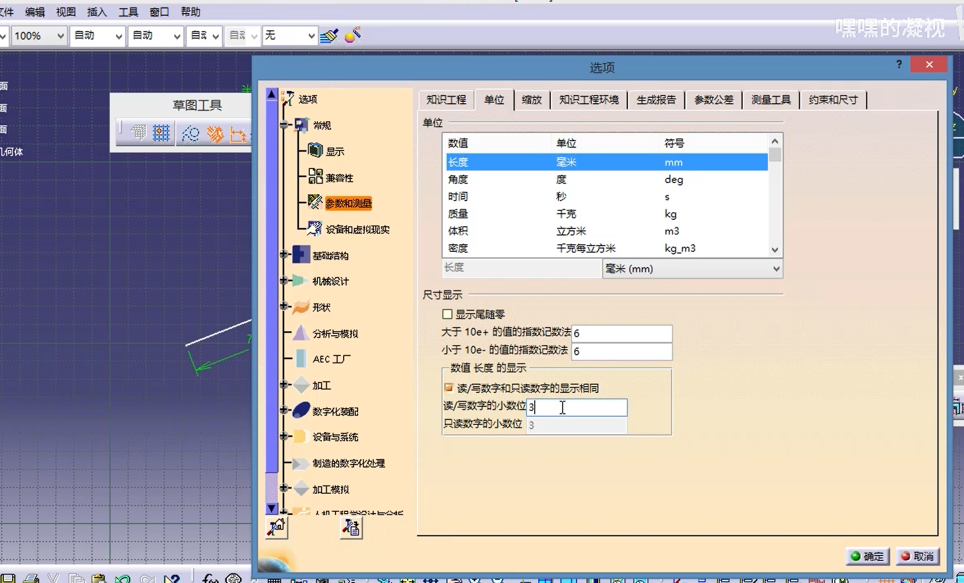This screenshot has width=964, height=583.
Task: Click the units list scroll down arrow
Action: point(775,250)
